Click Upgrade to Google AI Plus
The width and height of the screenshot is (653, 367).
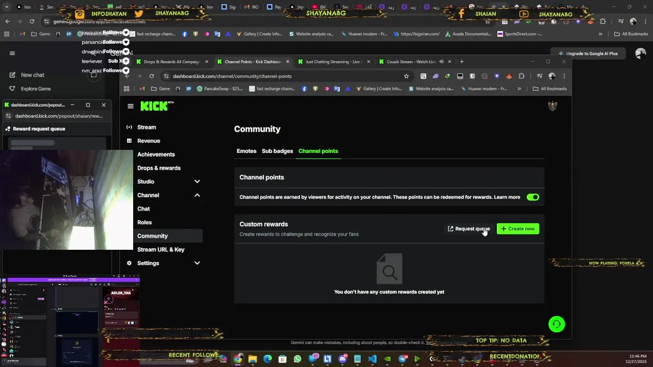[588, 54]
